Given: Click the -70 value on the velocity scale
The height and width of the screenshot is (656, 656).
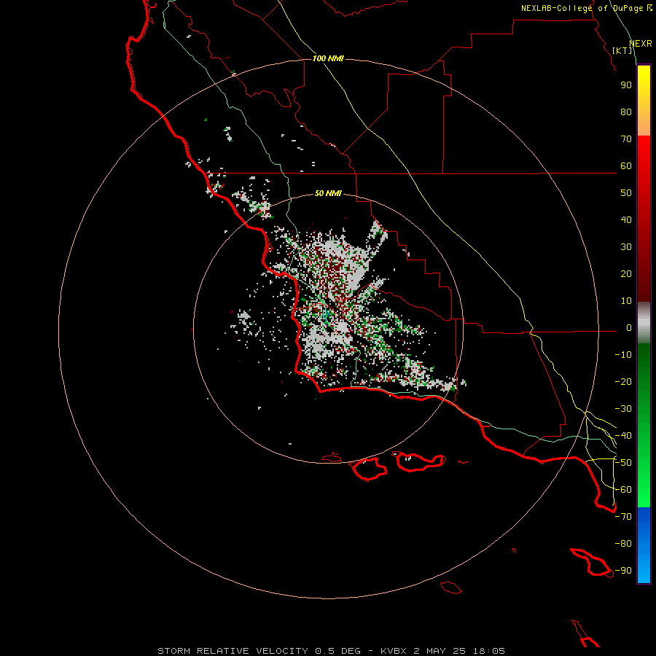Looking at the screenshot, I should (623, 517).
